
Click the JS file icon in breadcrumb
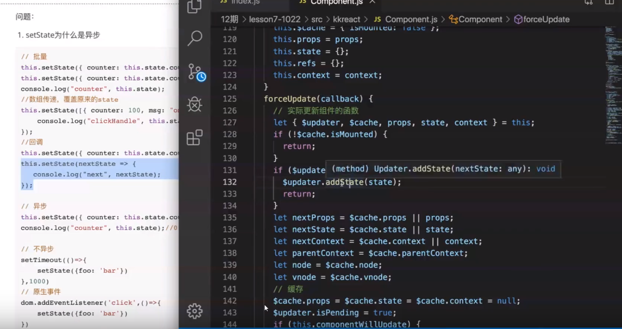[x=377, y=20]
